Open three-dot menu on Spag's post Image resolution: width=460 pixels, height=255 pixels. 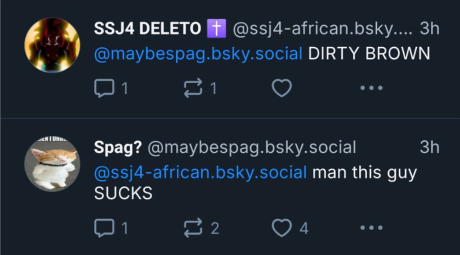click(371, 227)
